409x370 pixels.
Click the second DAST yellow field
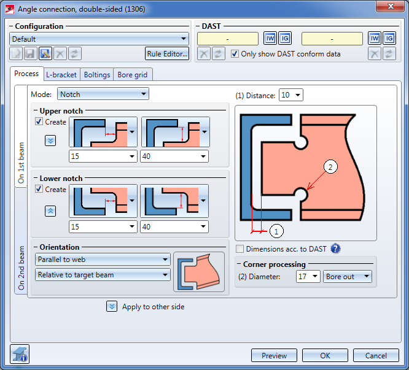pyautogui.click(x=332, y=39)
